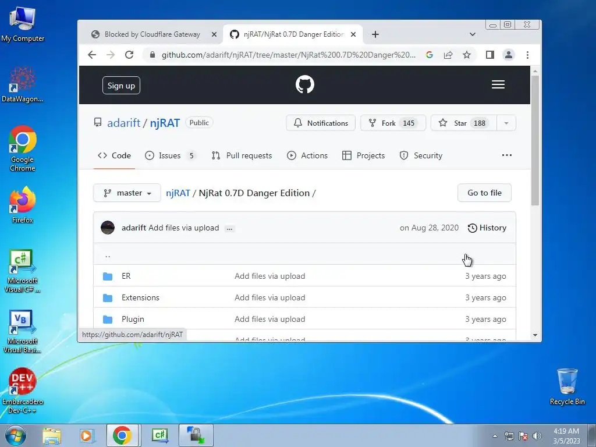The width and height of the screenshot is (596, 447).
Task: Close the Blocked by Cloudflare Gateway tab
Action: click(x=214, y=34)
